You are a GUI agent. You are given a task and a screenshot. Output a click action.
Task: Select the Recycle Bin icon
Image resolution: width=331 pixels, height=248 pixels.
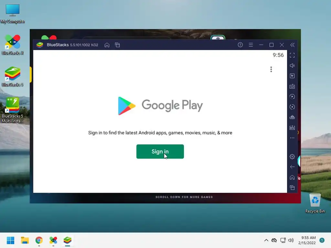click(315, 203)
